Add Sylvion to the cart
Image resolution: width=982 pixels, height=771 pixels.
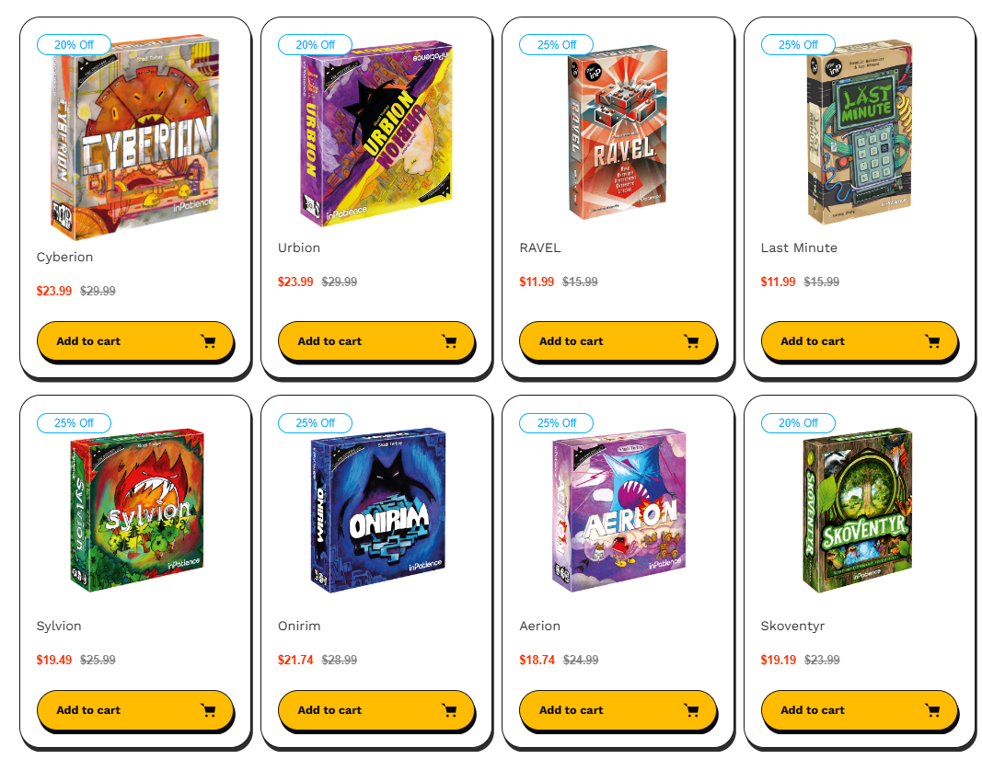(x=134, y=710)
